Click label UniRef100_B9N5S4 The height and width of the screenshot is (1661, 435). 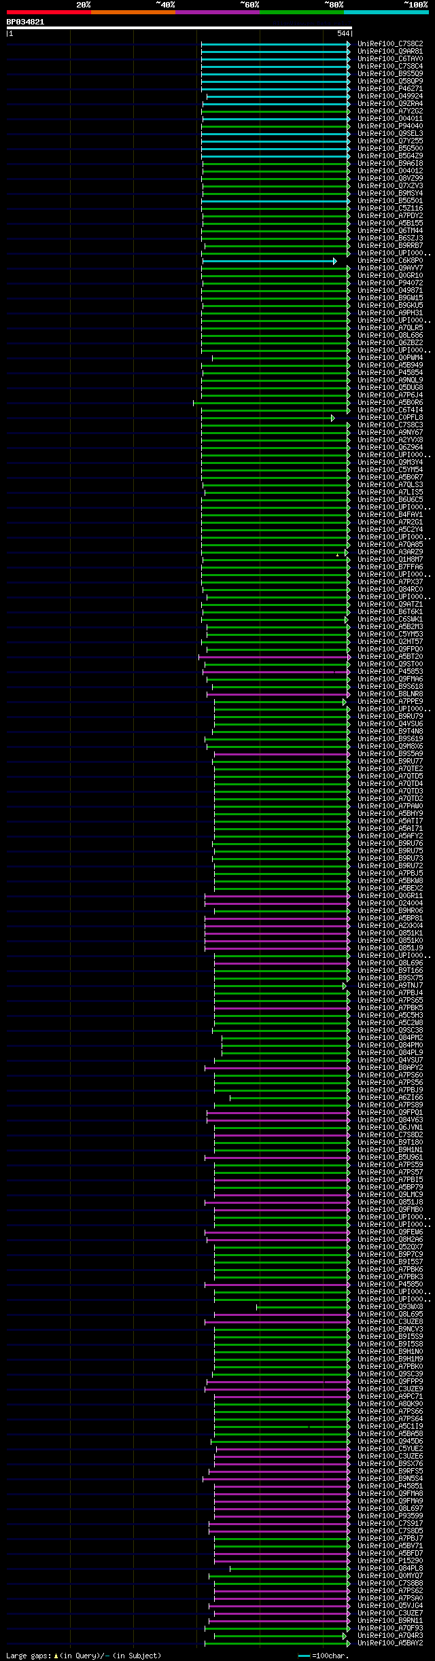(x=390, y=1479)
